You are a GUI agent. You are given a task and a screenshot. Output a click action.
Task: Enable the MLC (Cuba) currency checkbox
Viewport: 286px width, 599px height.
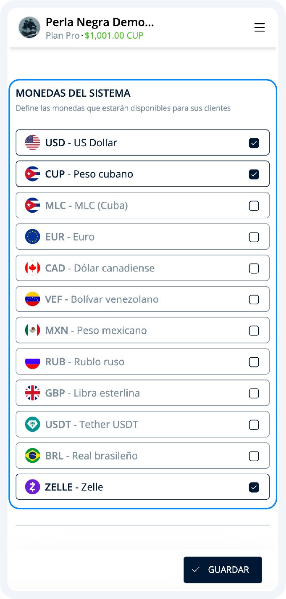pos(254,206)
